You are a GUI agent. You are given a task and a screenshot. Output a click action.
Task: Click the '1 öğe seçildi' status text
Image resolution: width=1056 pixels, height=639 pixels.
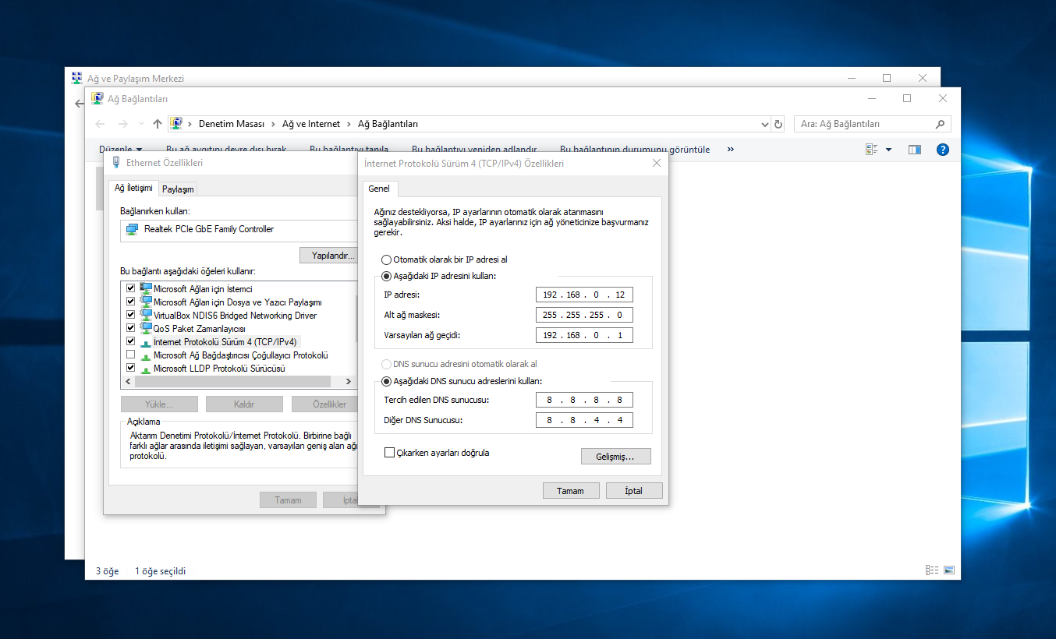(x=161, y=571)
